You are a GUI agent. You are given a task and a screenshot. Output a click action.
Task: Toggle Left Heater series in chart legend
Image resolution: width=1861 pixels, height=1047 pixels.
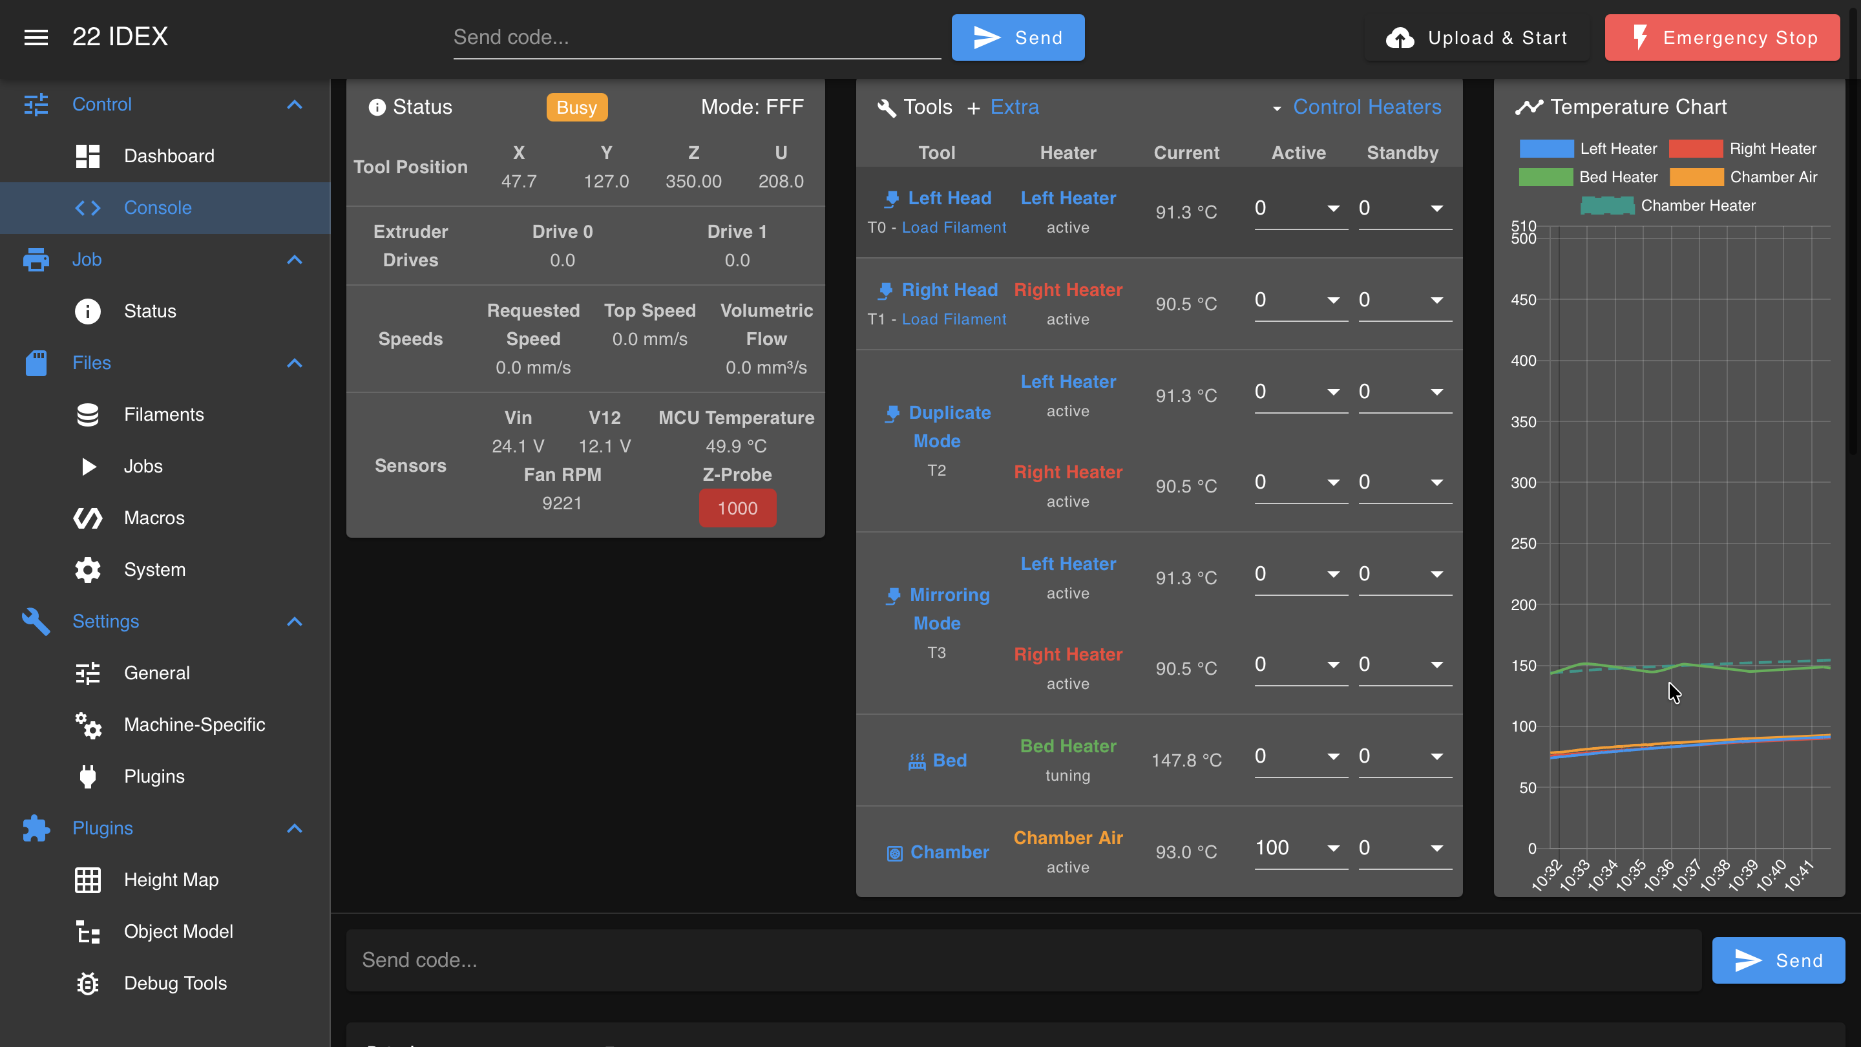click(1588, 149)
